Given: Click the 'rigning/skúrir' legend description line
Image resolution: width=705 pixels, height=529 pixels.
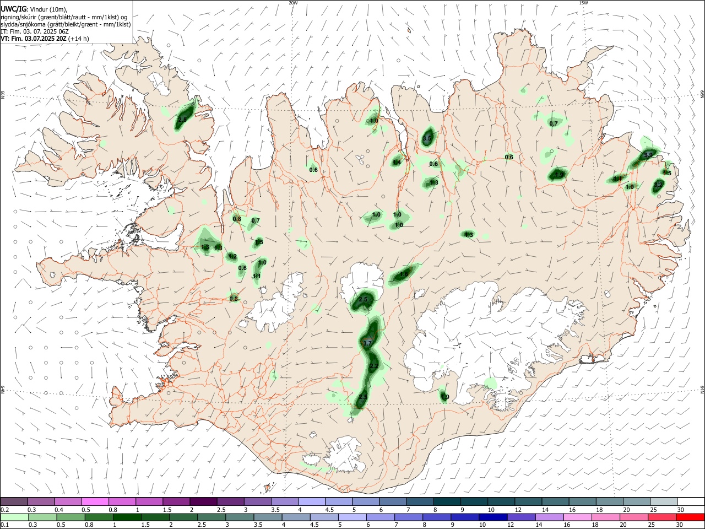Looking at the screenshot, I should (64, 17).
